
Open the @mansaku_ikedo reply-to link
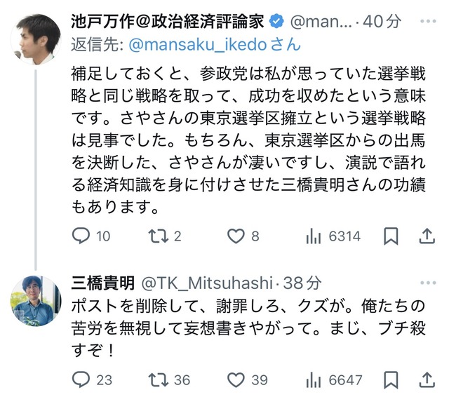[x=184, y=44]
